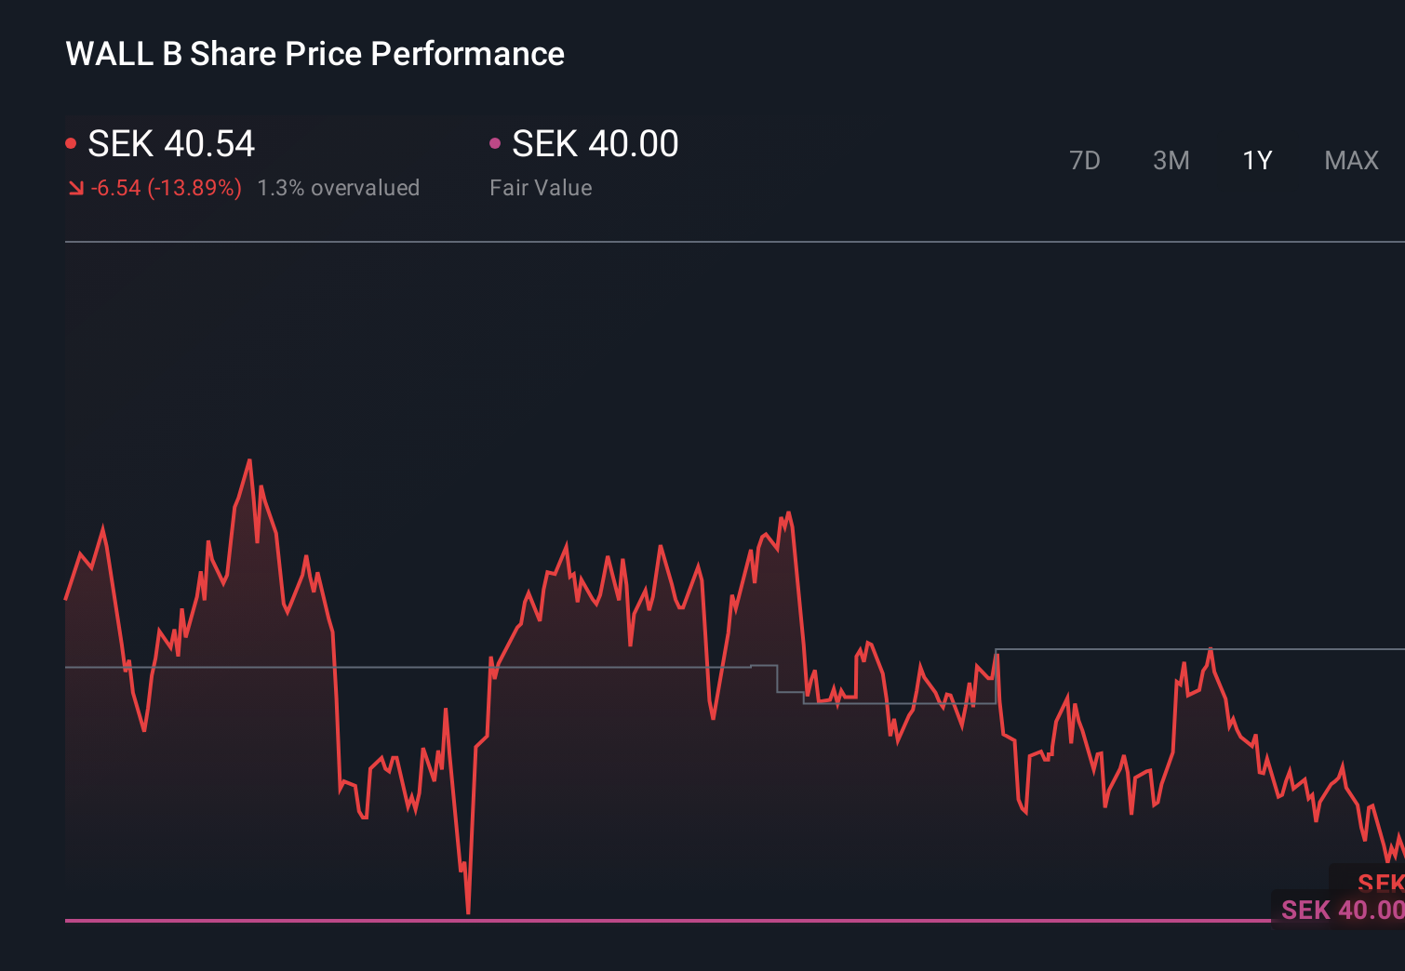Click the Fair Value caption text
The image size is (1405, 971).
tap(541, 187)
